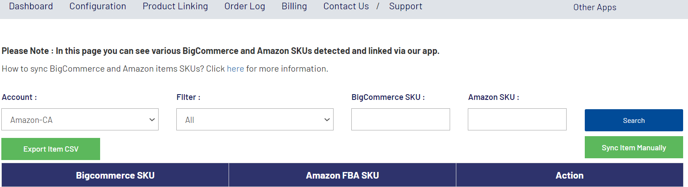Image resolution: width=688 pixels, height=187 pixels.
Task: Expand the Account dropdown showing Amazon-CA
Action: 80,120
